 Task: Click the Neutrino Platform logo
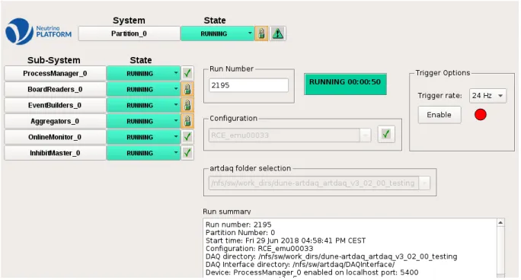pyautogui.click(x=38, y=31)
